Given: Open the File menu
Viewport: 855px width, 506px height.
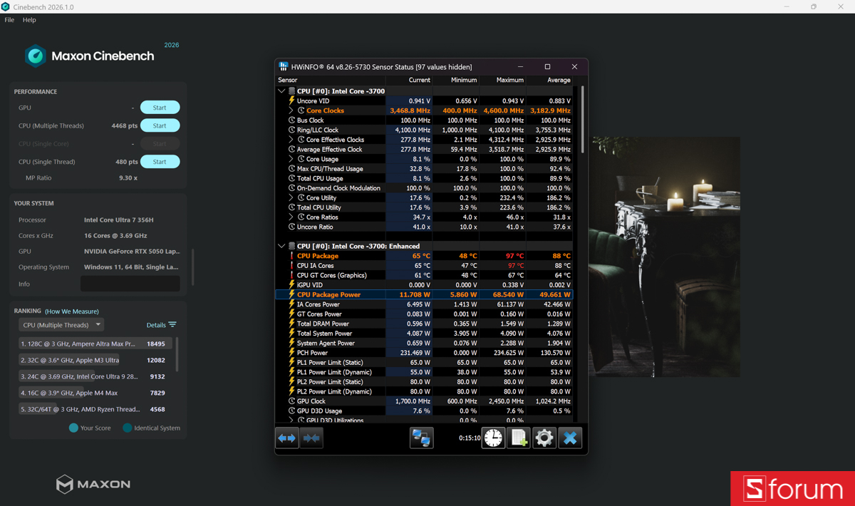Looking at the screenshot, I should click(9, 20).
